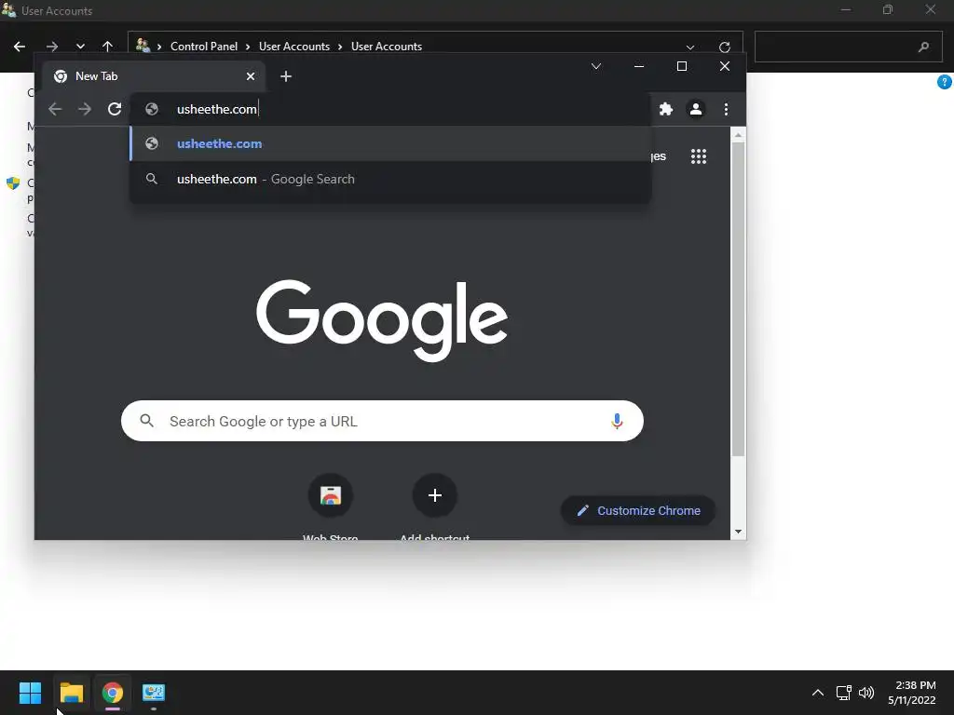Open Chrome's three-dot menu
This screenshot has height=715, width=954.
click(726, 109)
